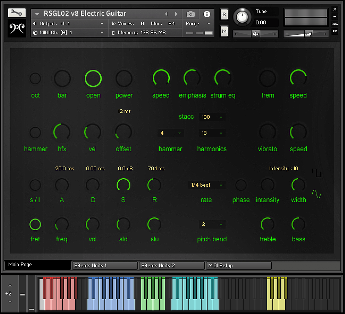Select the sine waveform icon

pos(316,194)
